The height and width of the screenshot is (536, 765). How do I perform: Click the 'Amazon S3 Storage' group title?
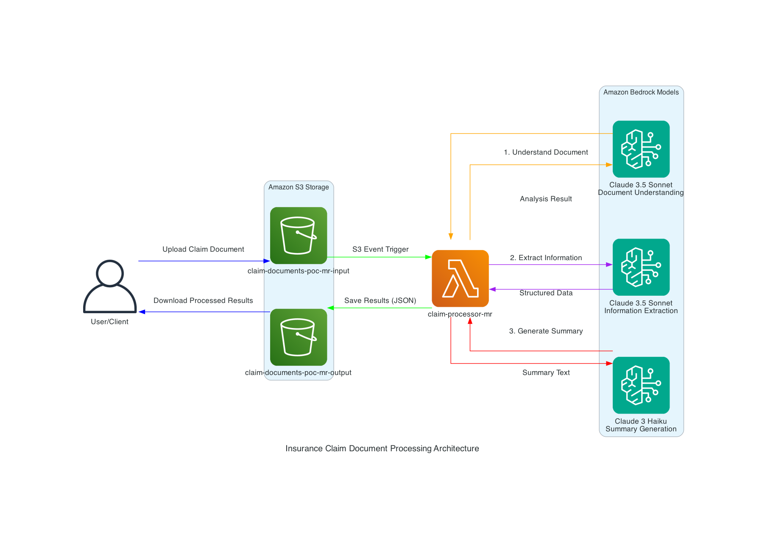299,187
